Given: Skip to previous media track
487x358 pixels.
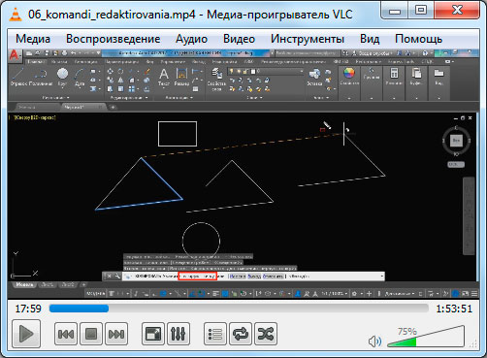Looking at the screenshot, I should point(66,334).
